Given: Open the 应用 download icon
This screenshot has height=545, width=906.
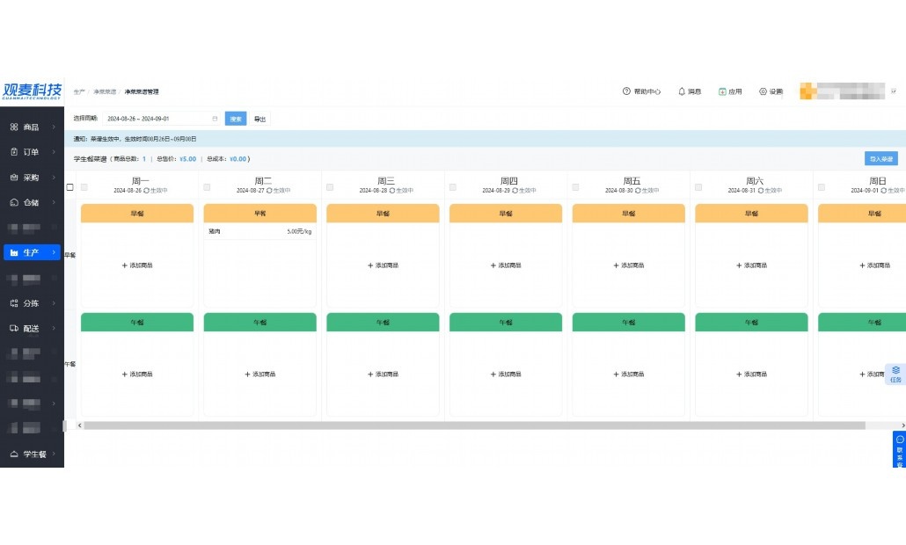Looking at the screenshot, I should [722, 91].
